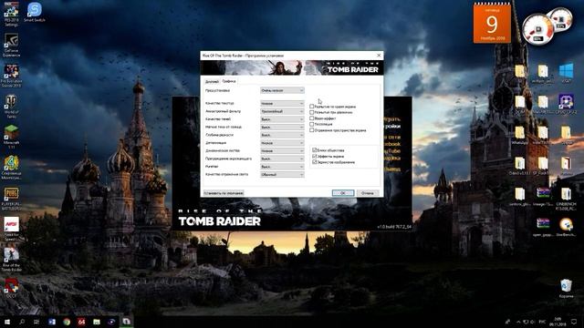The image size is (584, 328).
Task: Select the Minecraft 1.11 desktop shortcut
Action: tap(11, 137)
